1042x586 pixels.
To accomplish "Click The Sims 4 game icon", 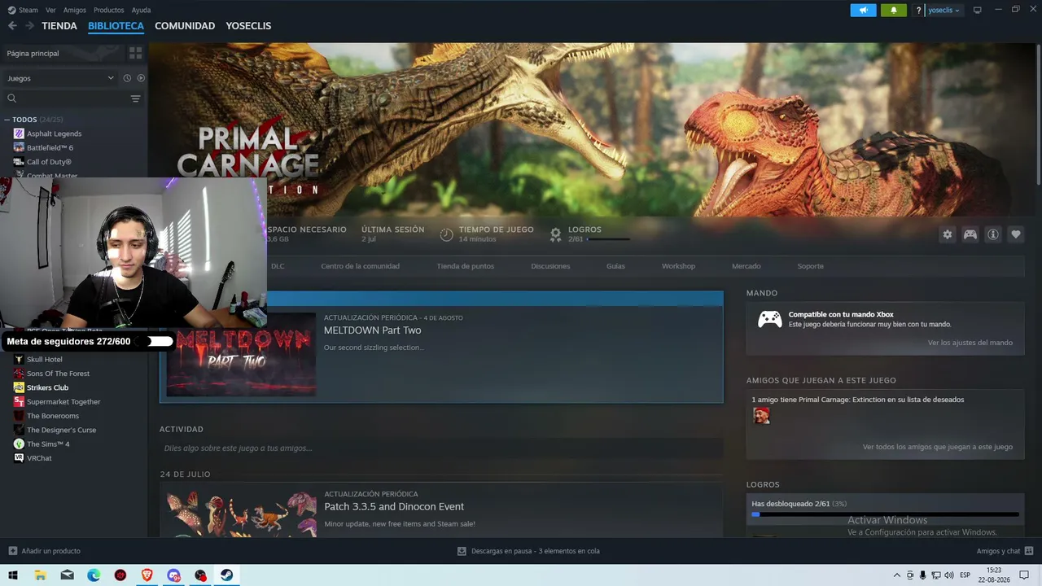I will [x=19, y=444].
